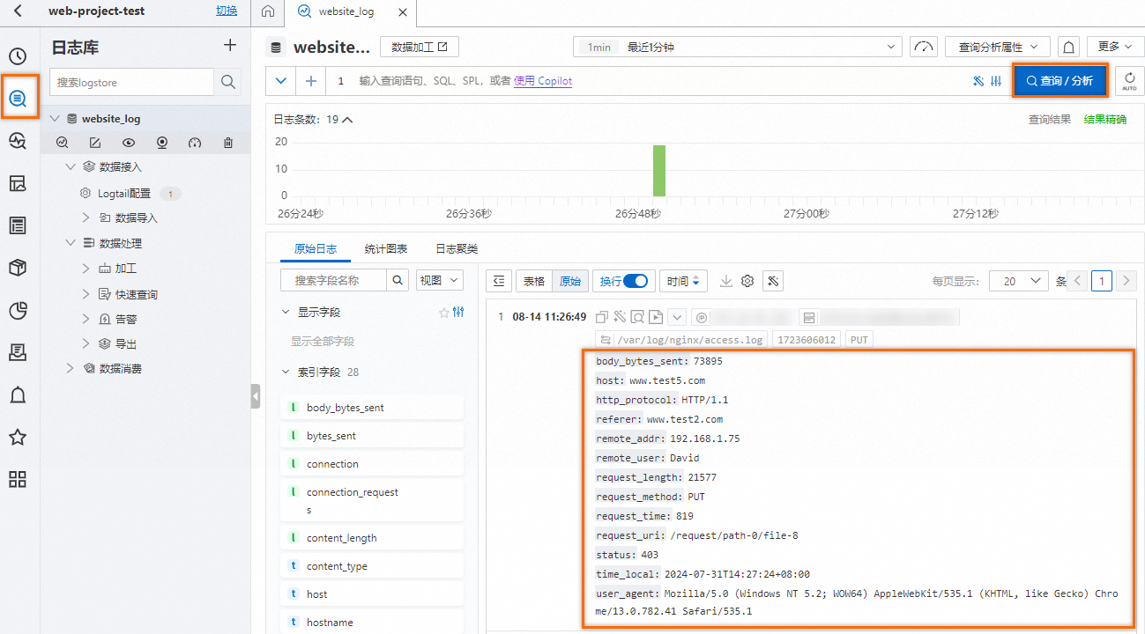Open the 时间 sort dropdown
The height and width of the screenshot is (634, 1145).
(x=683, y=281)
